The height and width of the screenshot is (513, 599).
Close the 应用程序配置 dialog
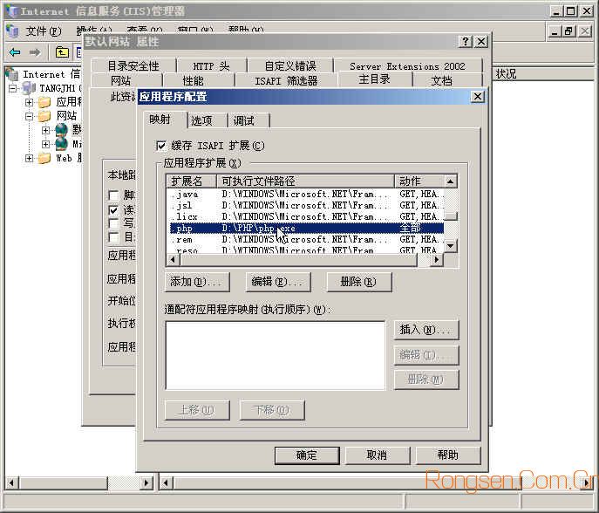coord(478,96)
